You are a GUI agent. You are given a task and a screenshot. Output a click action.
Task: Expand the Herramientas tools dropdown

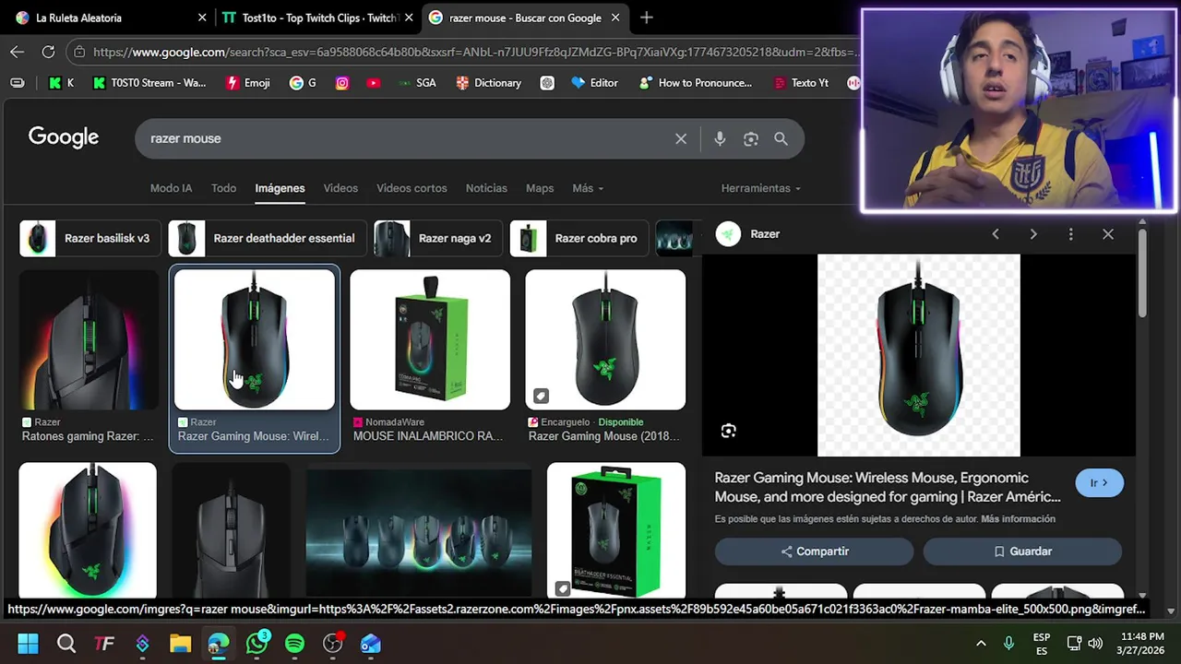coord(761,188)
